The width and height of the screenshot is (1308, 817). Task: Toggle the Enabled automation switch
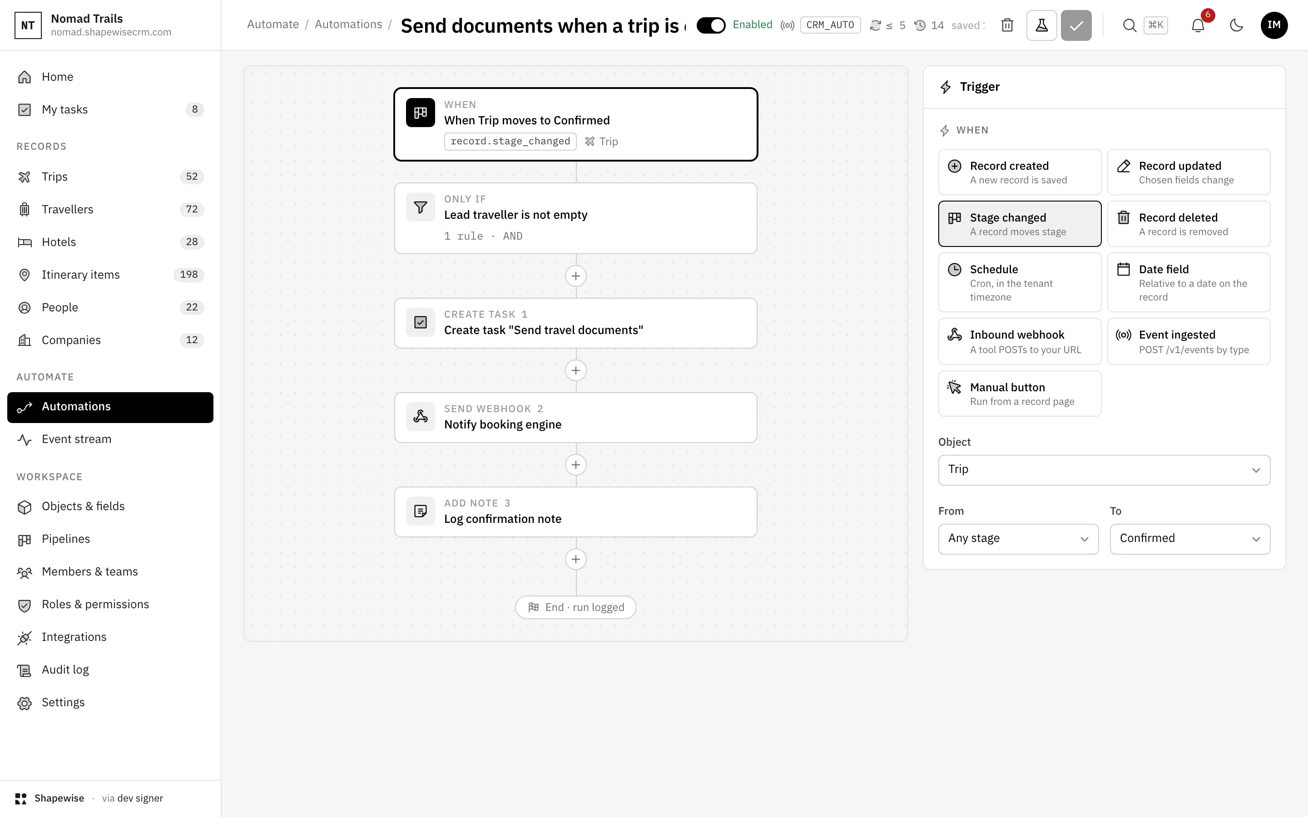(711, 25)
